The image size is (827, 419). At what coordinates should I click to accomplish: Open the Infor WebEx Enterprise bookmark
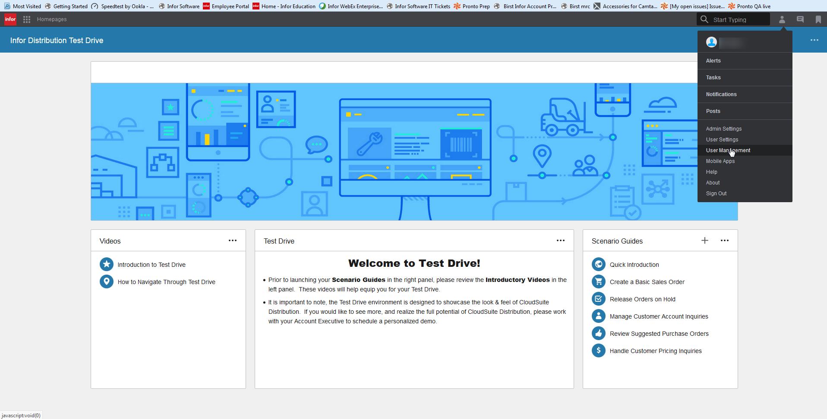tap(351, 6)
